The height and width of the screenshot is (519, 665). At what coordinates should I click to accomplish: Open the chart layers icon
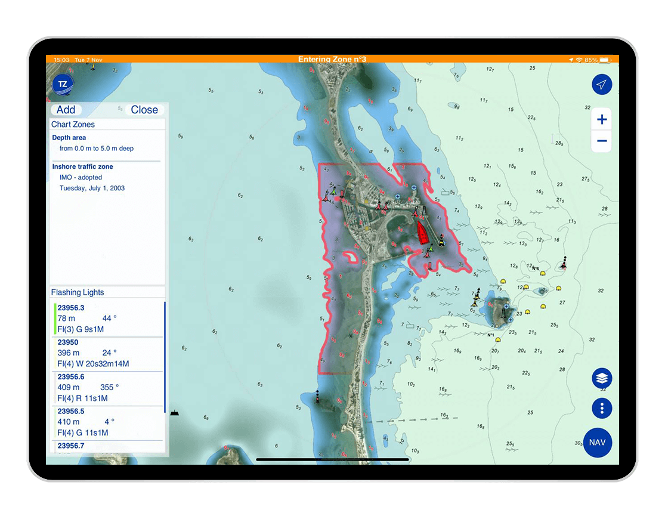[602, 378]
